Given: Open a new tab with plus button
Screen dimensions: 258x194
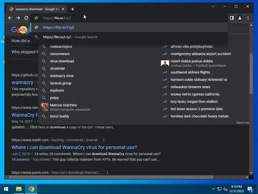Looking at the screenshot, I should pos(73,9).
